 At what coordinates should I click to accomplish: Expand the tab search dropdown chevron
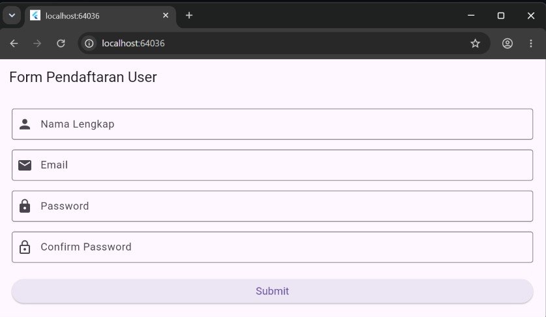click(12, 15)
